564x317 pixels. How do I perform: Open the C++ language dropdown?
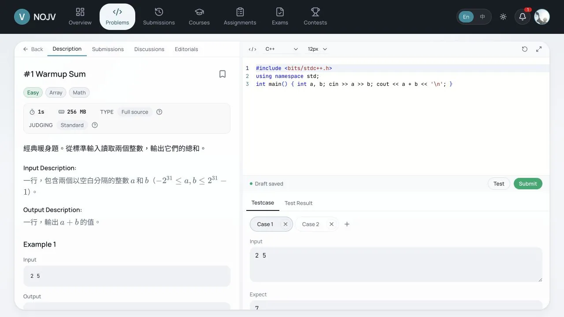tap(282, 49)
